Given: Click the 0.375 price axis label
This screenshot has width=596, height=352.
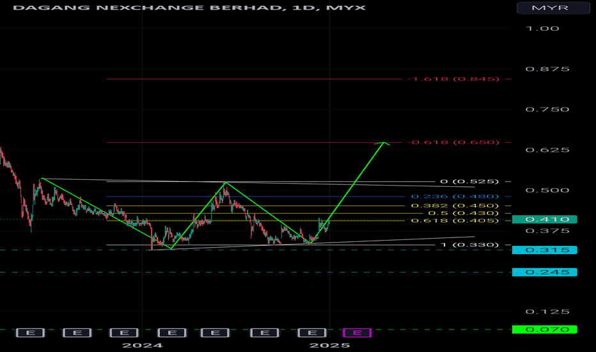Looking at the screenshot, I should coord(547,231).
